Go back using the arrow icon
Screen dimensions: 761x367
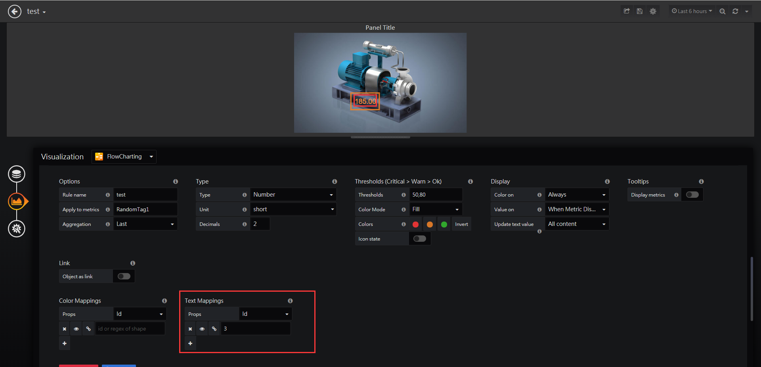coord(15,11)
